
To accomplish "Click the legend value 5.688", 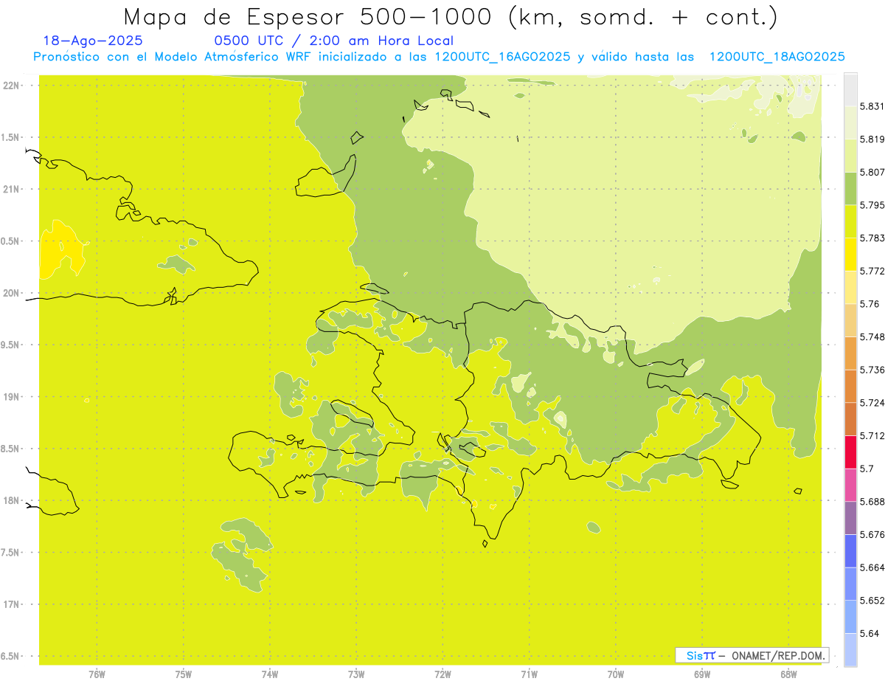I will pyautogui.click(x=872, y=502).
